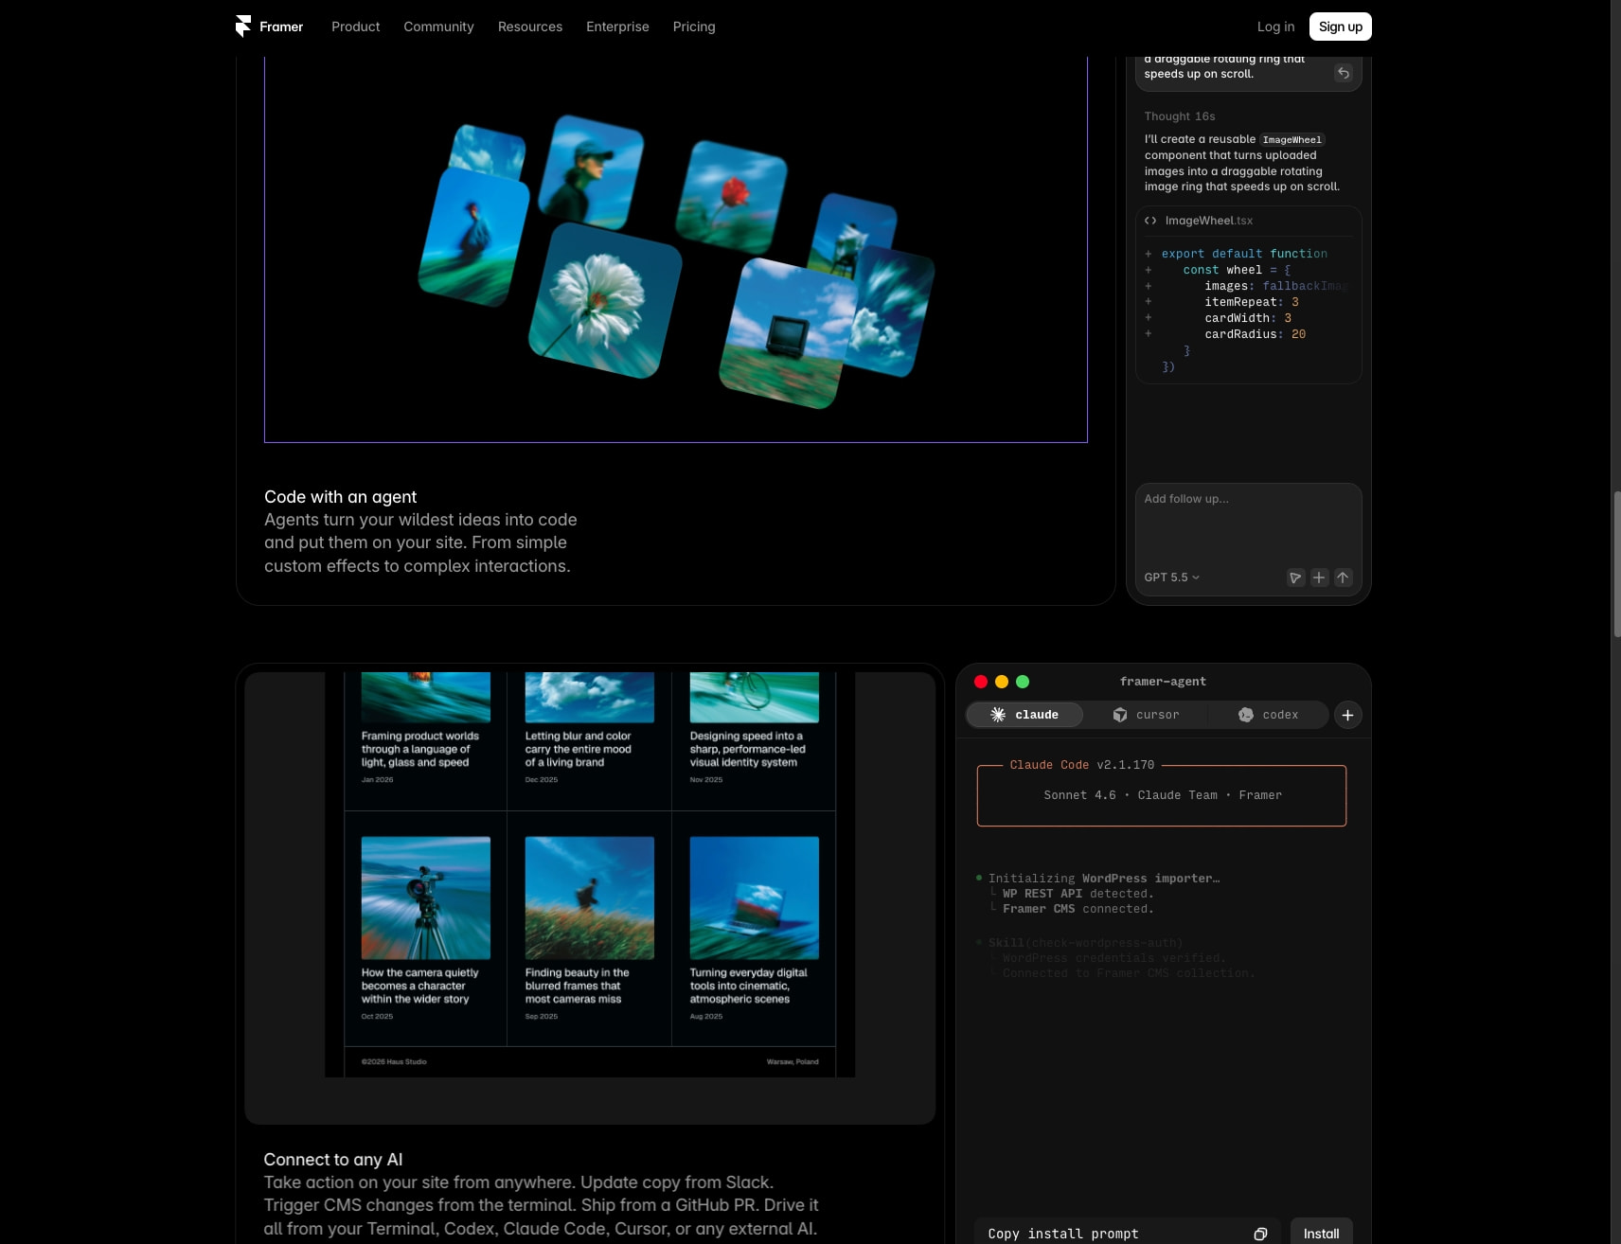Viewport: 1621px width, 1244px height.
Task: Click the woman in cap image card
Action: click(591, 172)
